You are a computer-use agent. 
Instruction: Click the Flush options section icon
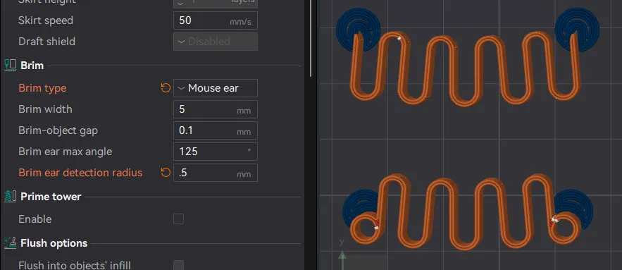click(x=11, y=243)
